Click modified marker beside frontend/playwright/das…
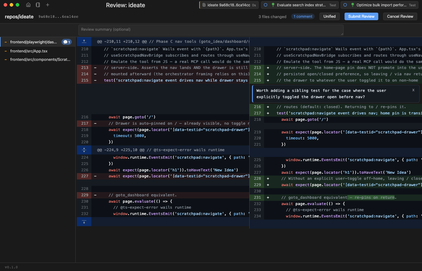The image size is (422, 271). click(x=6, y=42)
